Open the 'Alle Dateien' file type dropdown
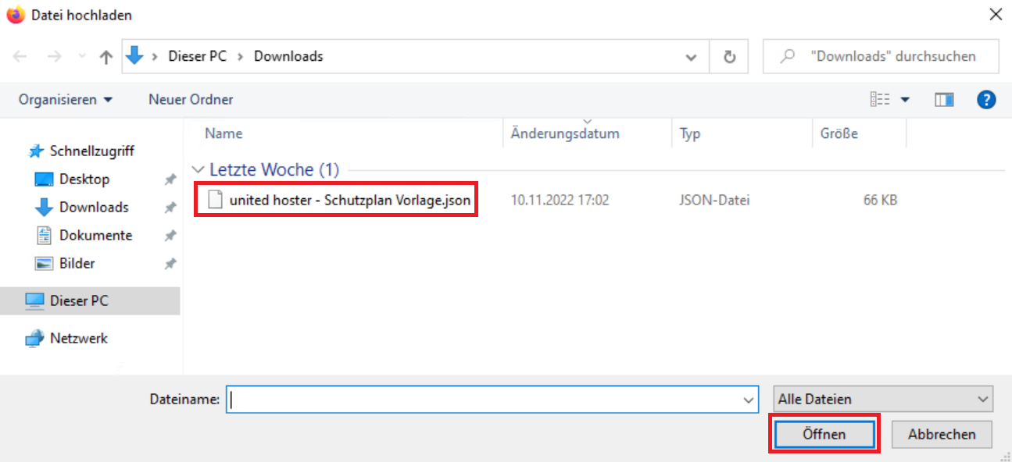Image resolution: width=1012 pixels, height=462 pixels. click(x=883, y=399)
